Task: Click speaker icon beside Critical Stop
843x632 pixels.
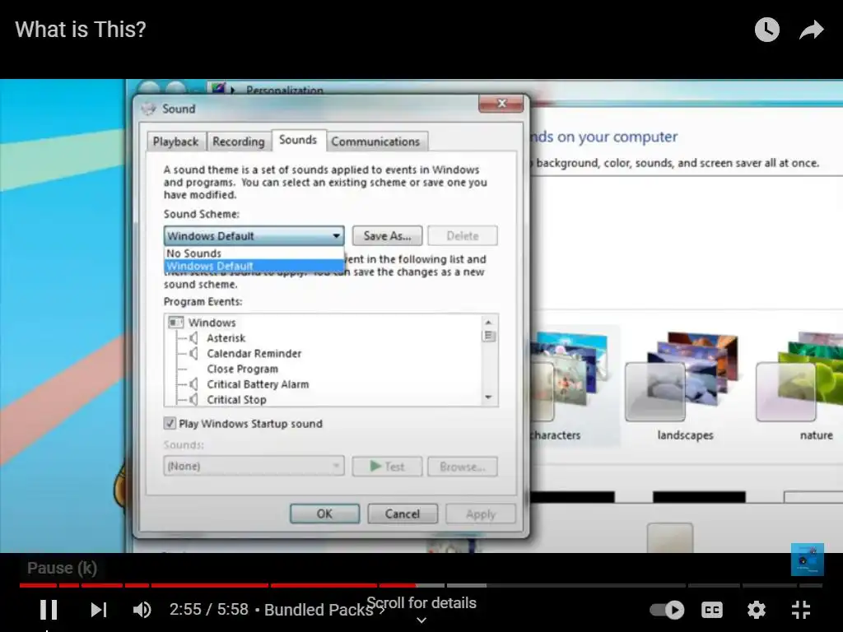Action: 193,400
